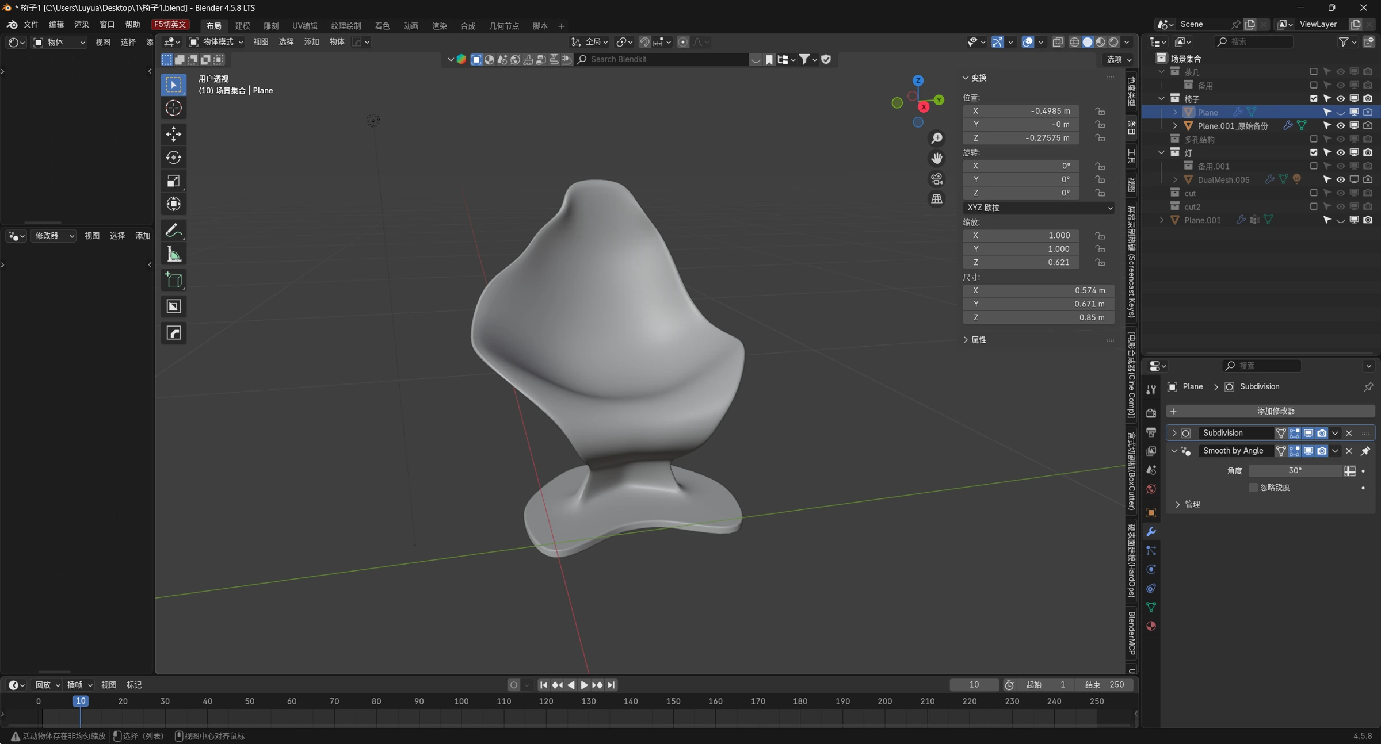Image resolution: width=1381 pixels, height=744 pixels.
Task: Remove the Subdivision modifier with X
Action: click(x=1349, y=433)
